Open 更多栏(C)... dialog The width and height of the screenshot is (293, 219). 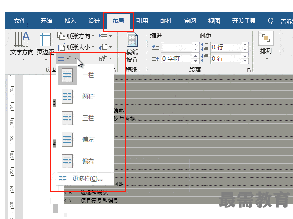[85, 179]
